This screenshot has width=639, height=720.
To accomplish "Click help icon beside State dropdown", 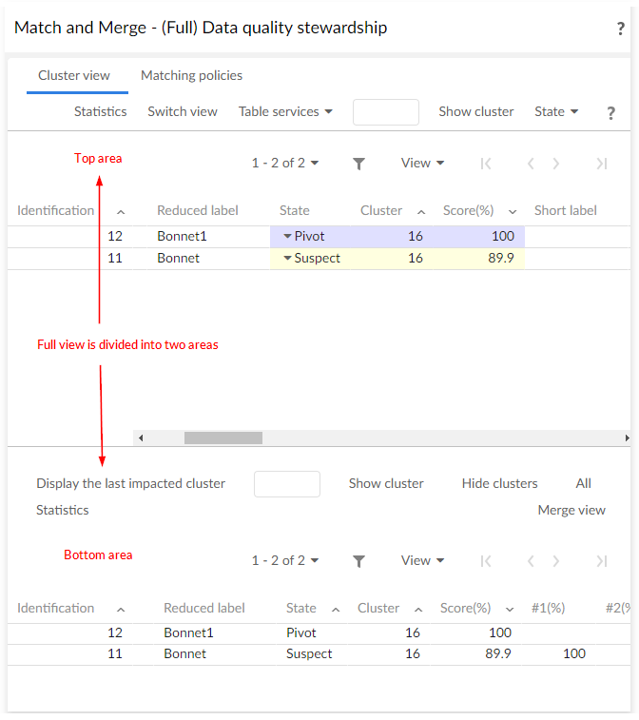I will [x=610, y=112].
